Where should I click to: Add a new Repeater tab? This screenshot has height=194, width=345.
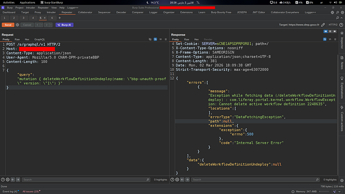(x=60, y=18)
